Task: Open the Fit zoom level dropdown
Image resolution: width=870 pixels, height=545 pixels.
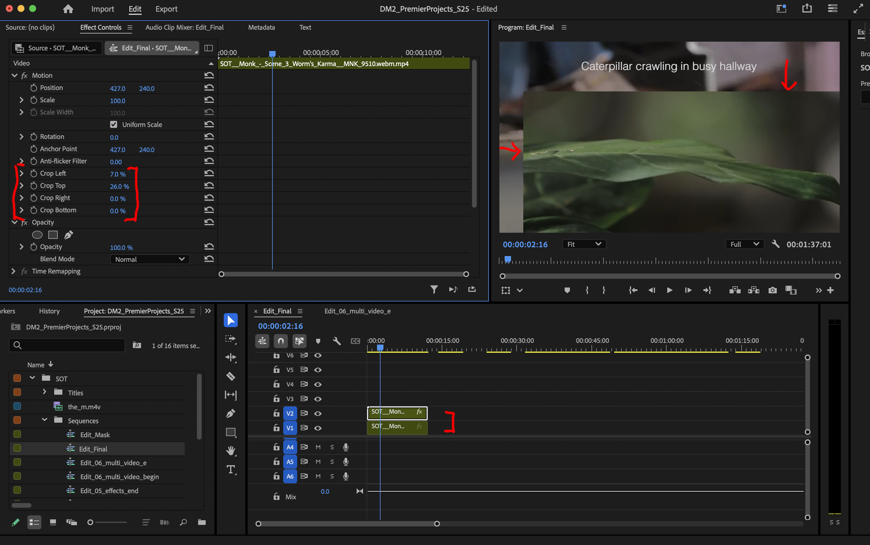Action: pos(584,244)
